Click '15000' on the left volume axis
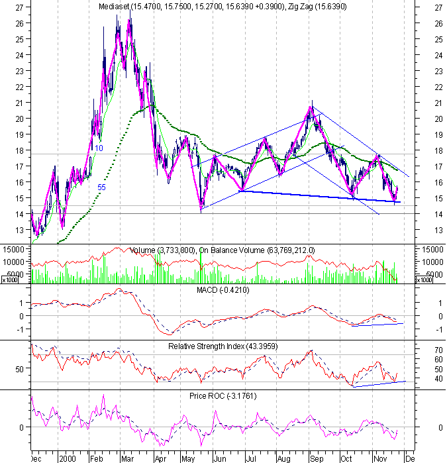Viewport: 447px width, 463px height. click(x=13, y=250)
